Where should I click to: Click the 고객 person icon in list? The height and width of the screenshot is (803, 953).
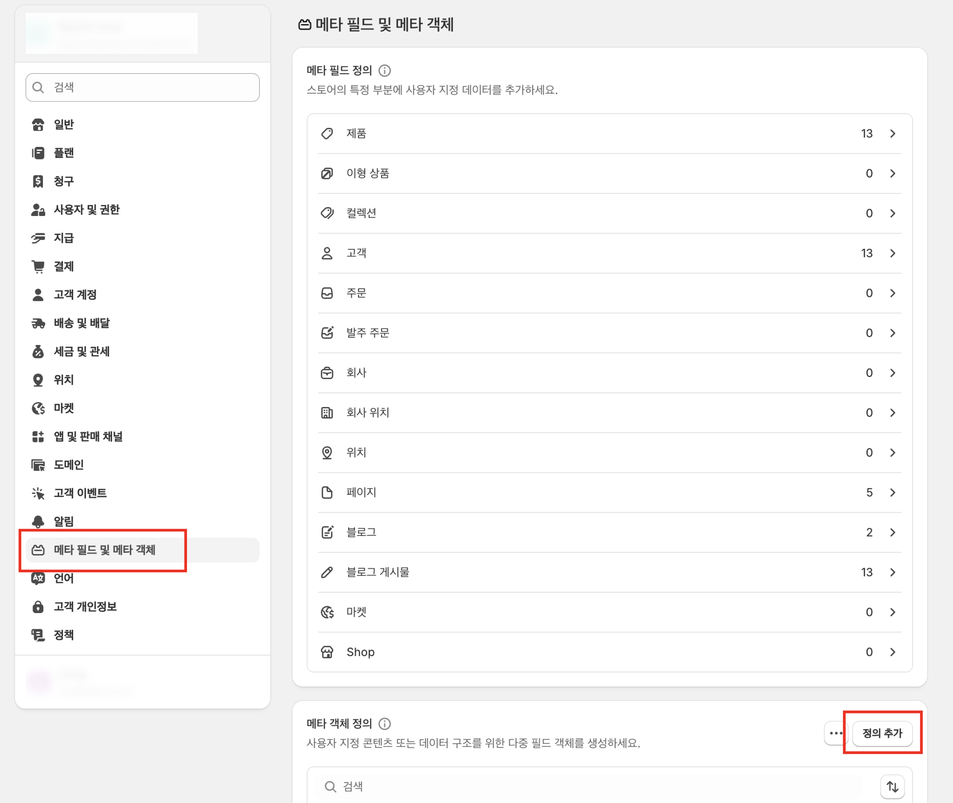pos(327,253)
